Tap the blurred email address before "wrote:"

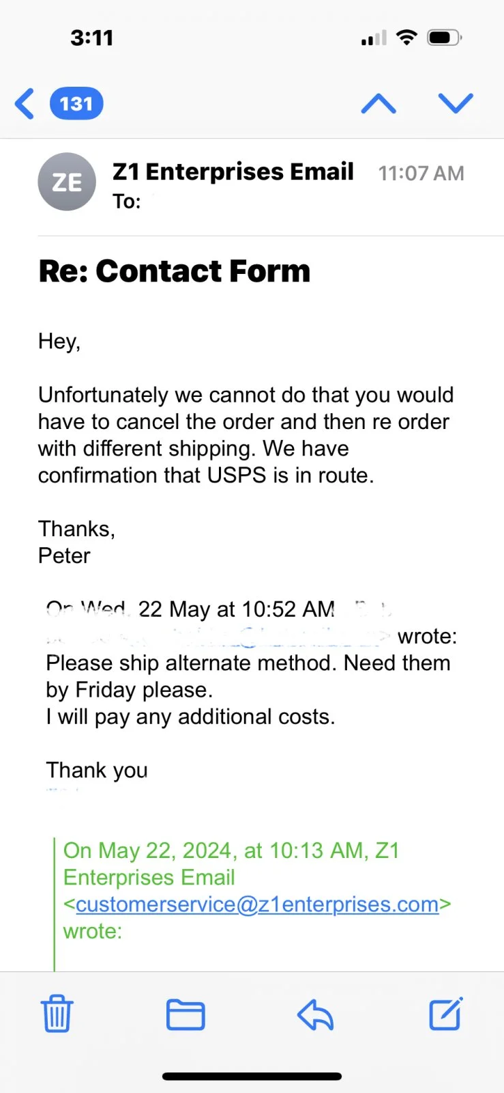click(x=218, y=637)
